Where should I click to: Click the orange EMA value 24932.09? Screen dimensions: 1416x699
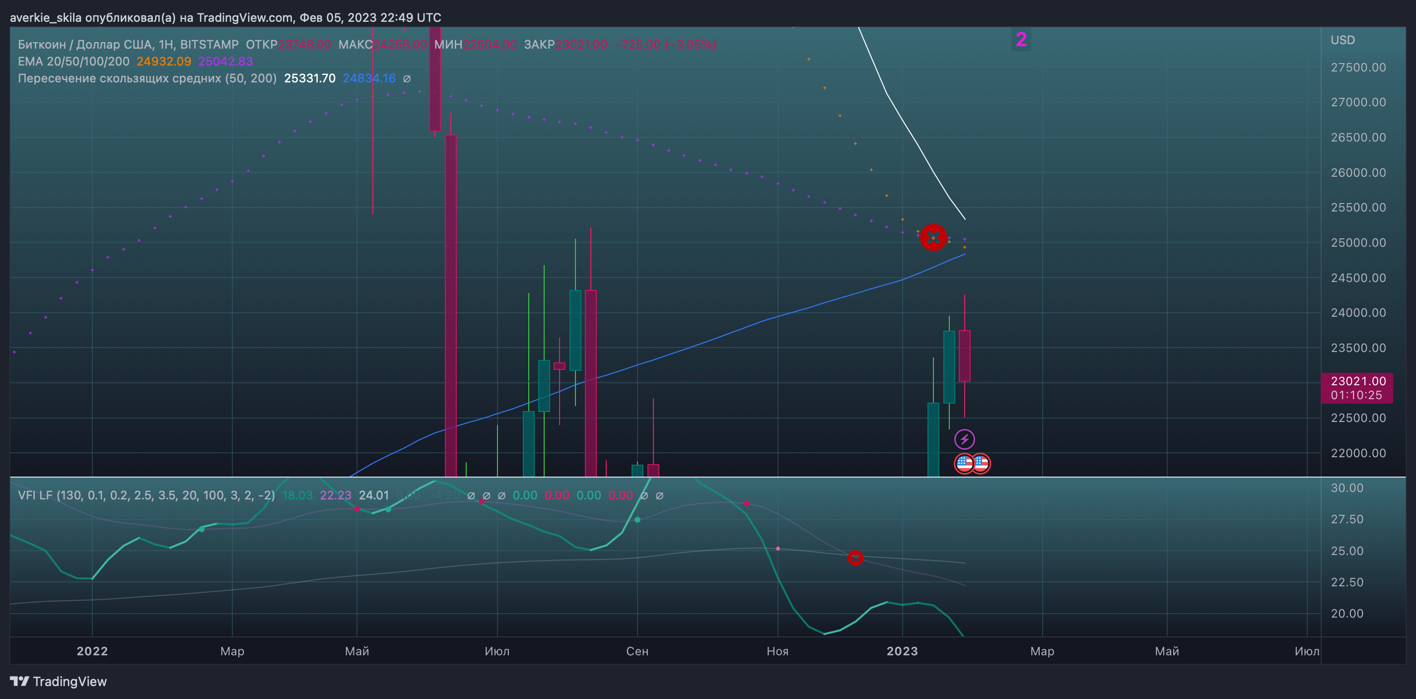(x=164, y=62)
